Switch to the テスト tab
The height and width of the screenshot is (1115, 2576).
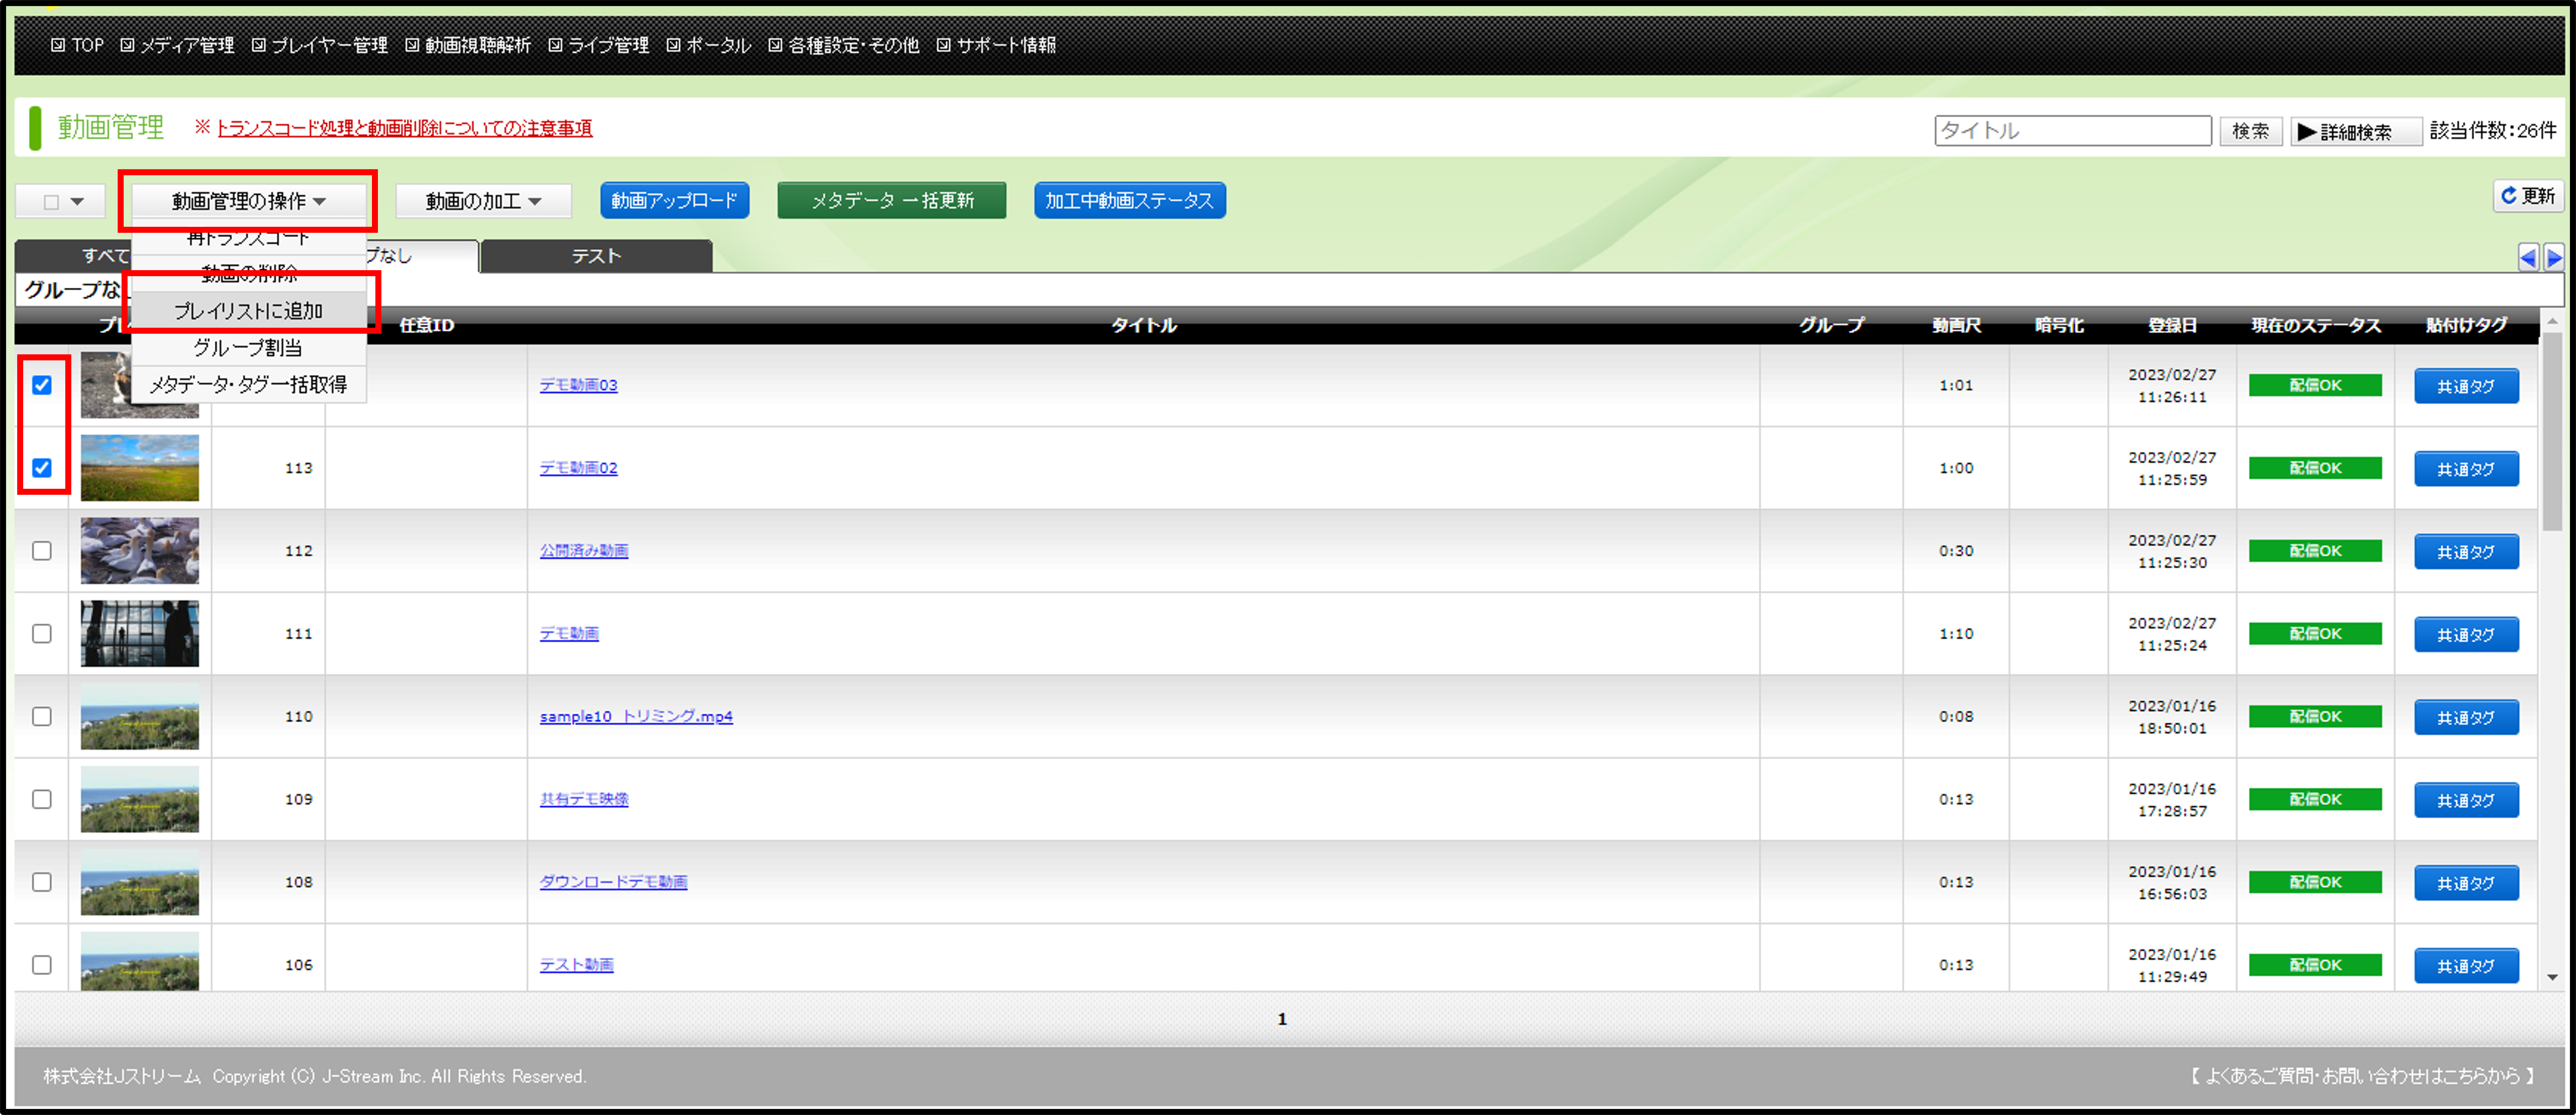(x=596, y=256)
